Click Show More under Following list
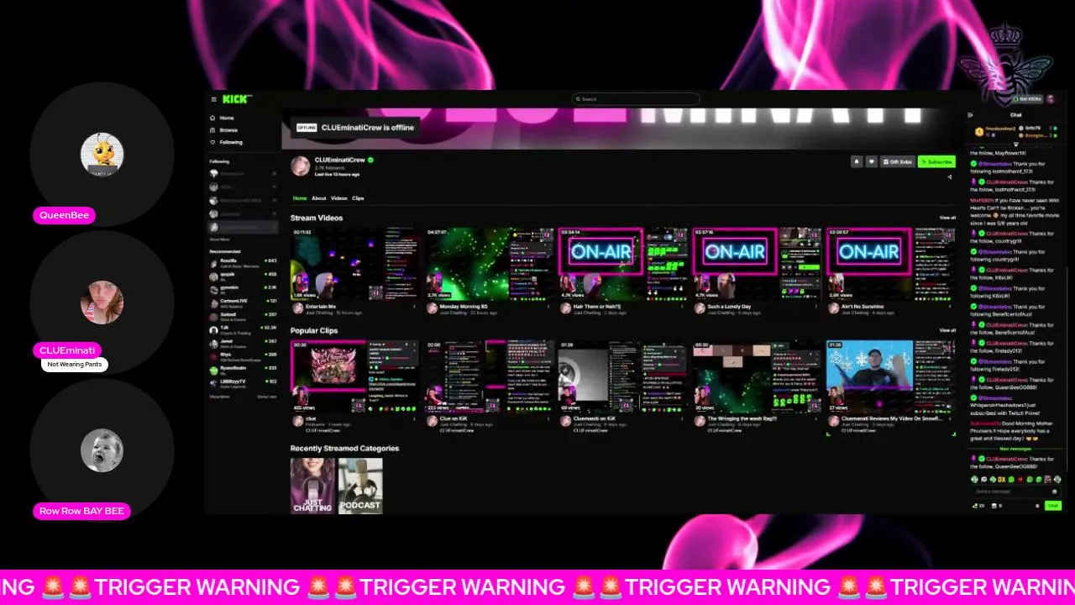This screenshot has width=1075, height=605. point(219,239)
